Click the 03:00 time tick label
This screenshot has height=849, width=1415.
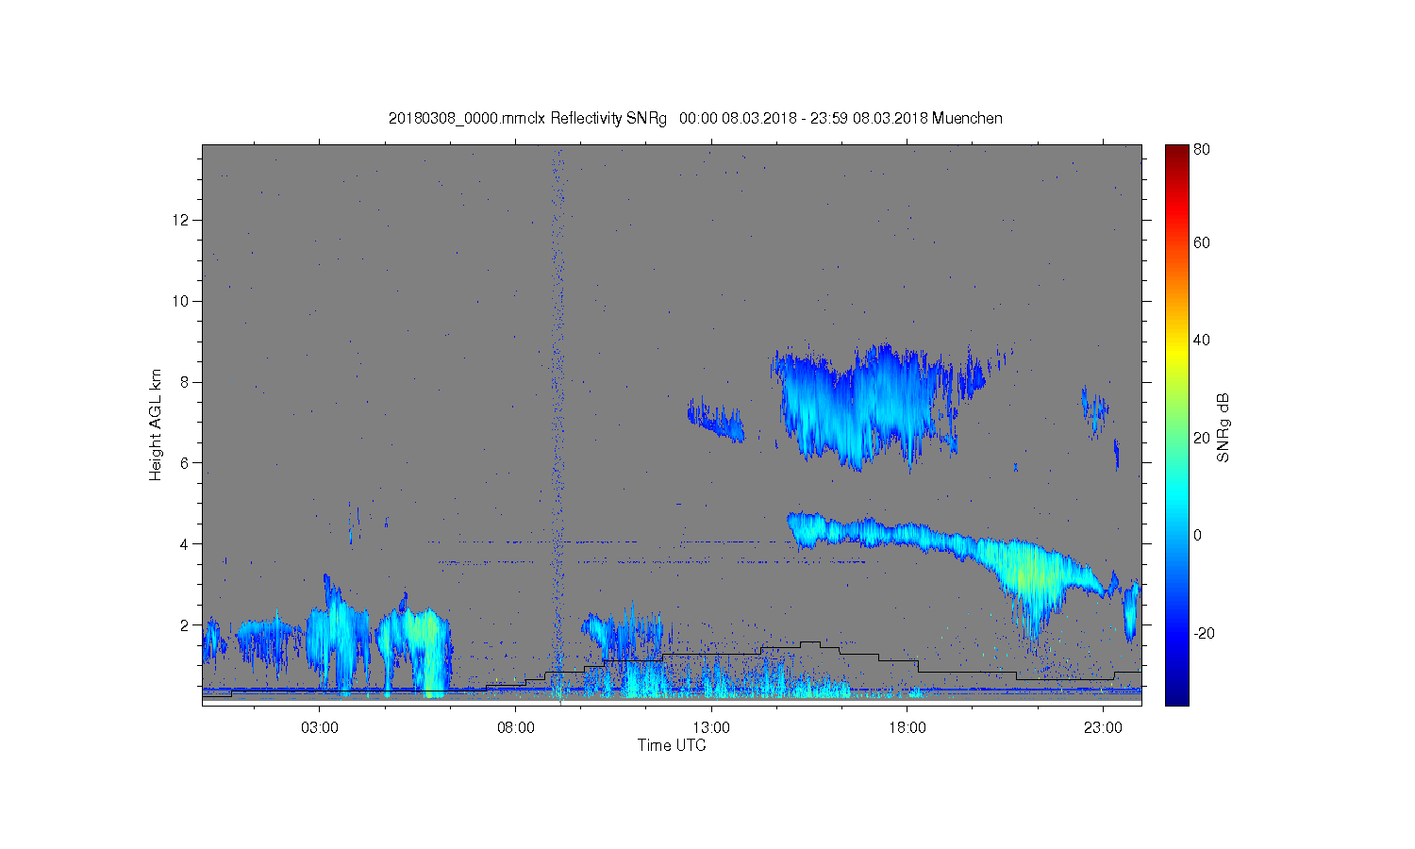point(320,728)
